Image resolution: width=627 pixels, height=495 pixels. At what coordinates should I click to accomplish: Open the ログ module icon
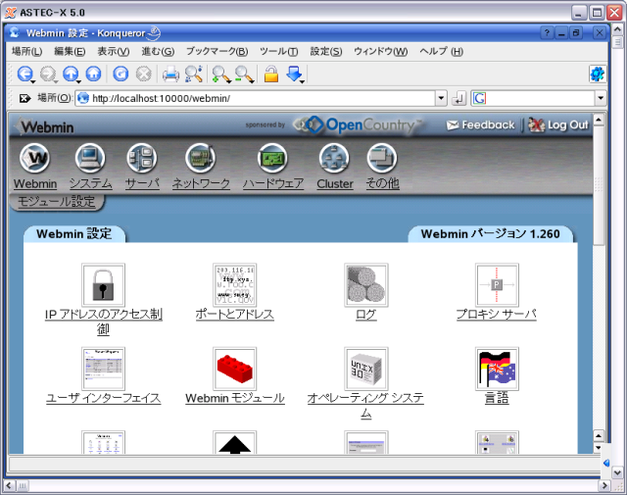click(x=366, y=284)
